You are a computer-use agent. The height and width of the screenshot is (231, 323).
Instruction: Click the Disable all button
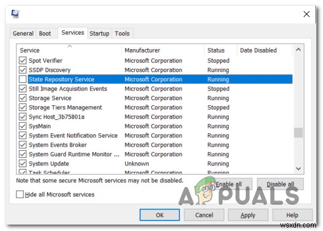pos(280,184)
